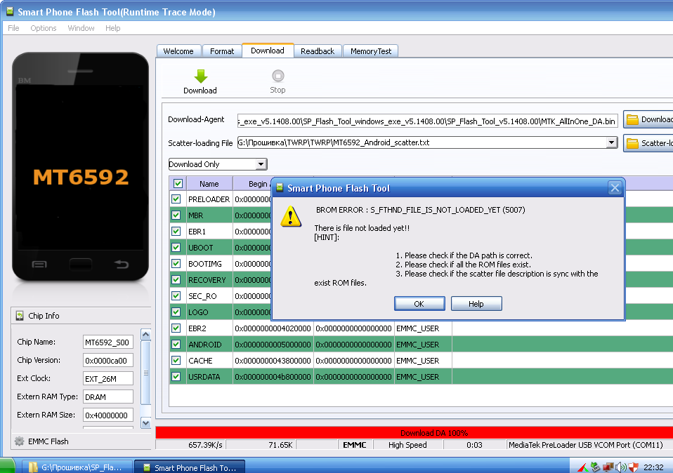Expand the Scatter-loading File path dropdown
Image resolution: width=673 pixels, height=473 pixels.
point(611,142)
